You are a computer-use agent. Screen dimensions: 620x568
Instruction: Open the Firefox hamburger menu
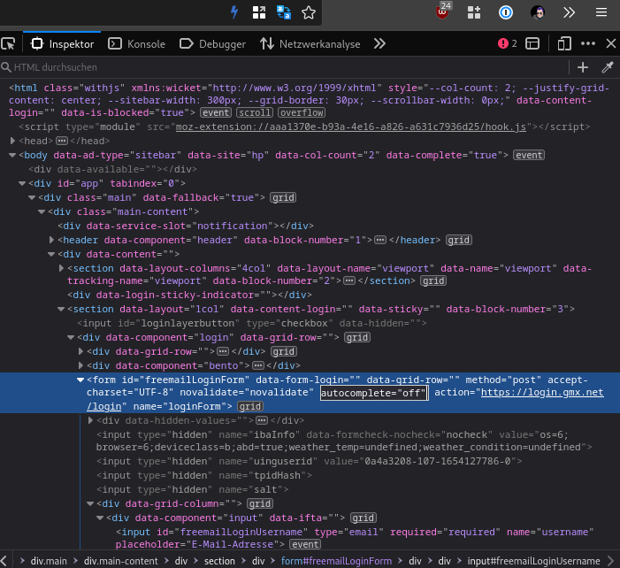click(601, 12)
